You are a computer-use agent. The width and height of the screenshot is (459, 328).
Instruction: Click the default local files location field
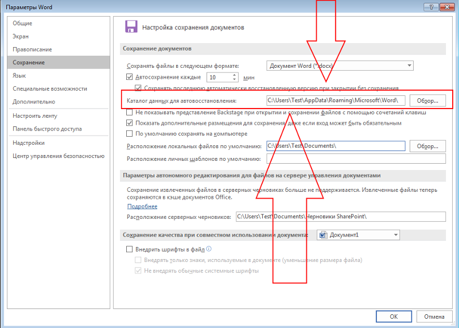click(336, 146)
